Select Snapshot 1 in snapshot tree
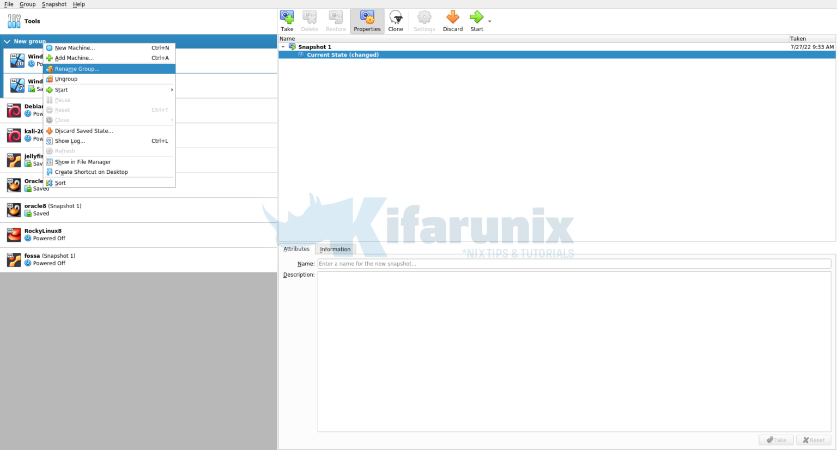 tap(314, 47)
